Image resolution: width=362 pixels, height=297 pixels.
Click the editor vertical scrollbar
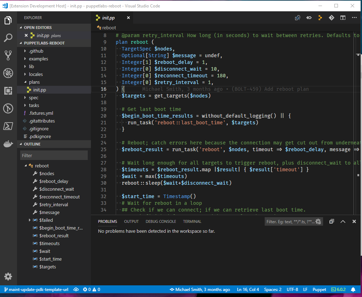tap(358, 124)
